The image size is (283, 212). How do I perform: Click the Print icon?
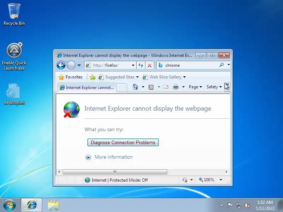coord(175,87)
